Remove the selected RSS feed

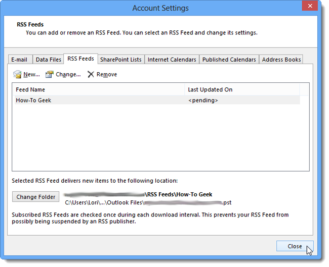click(x=107, y=74)
